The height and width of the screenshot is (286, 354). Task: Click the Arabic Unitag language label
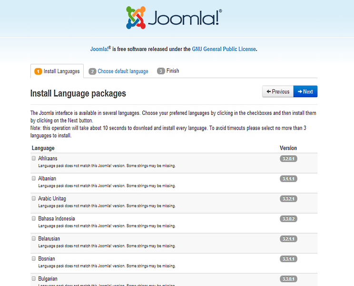point(52,198)
